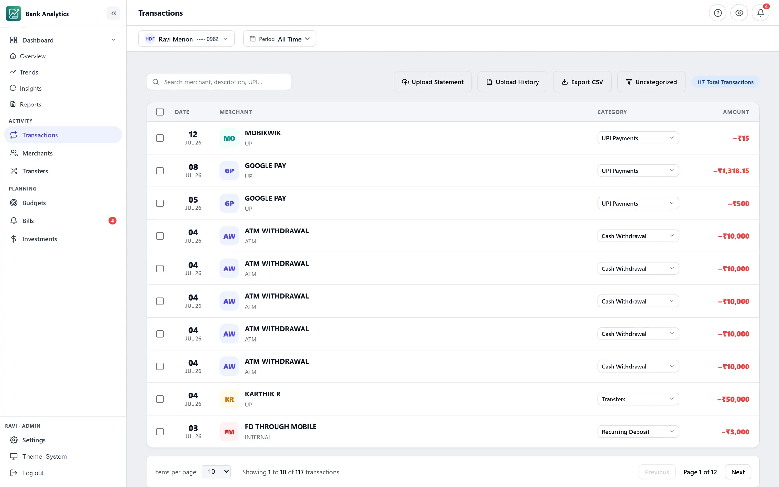Go to the Next page
779x487 pixels.
click(738, 472)
